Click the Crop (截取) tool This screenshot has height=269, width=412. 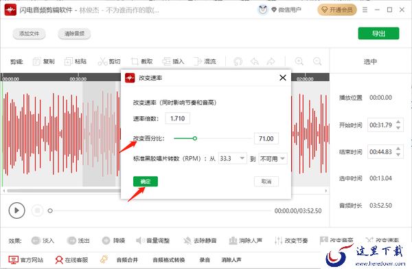141,62
